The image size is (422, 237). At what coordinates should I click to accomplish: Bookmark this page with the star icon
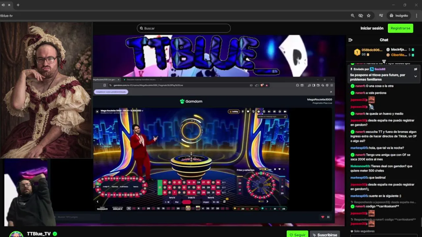[x=369, y=15]
